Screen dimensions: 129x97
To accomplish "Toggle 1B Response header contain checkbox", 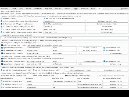I will tap(1, 24).
